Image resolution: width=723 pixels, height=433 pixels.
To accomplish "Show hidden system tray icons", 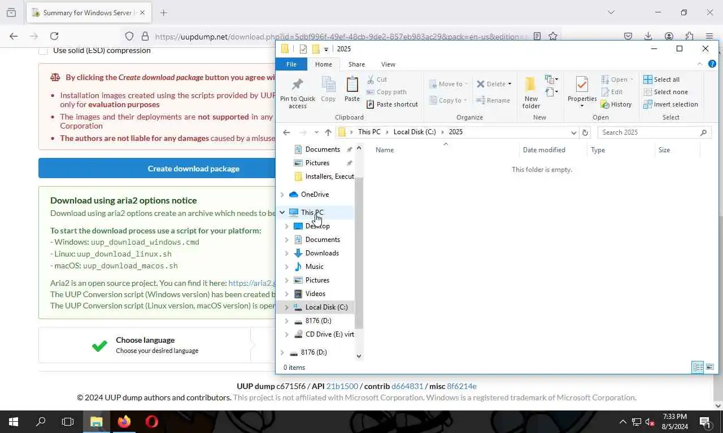I will (x=622, y=422).
